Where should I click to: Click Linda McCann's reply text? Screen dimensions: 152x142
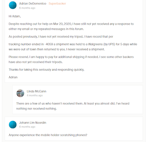pos(73,106)
